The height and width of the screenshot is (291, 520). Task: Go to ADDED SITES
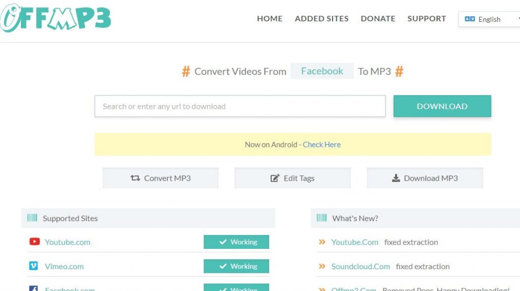(x=321, y=19)
